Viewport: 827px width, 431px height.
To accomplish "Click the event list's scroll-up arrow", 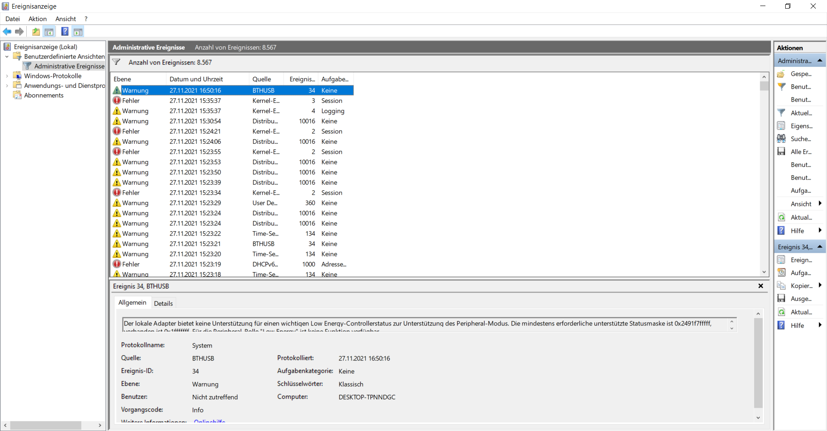I will (764, 77).
